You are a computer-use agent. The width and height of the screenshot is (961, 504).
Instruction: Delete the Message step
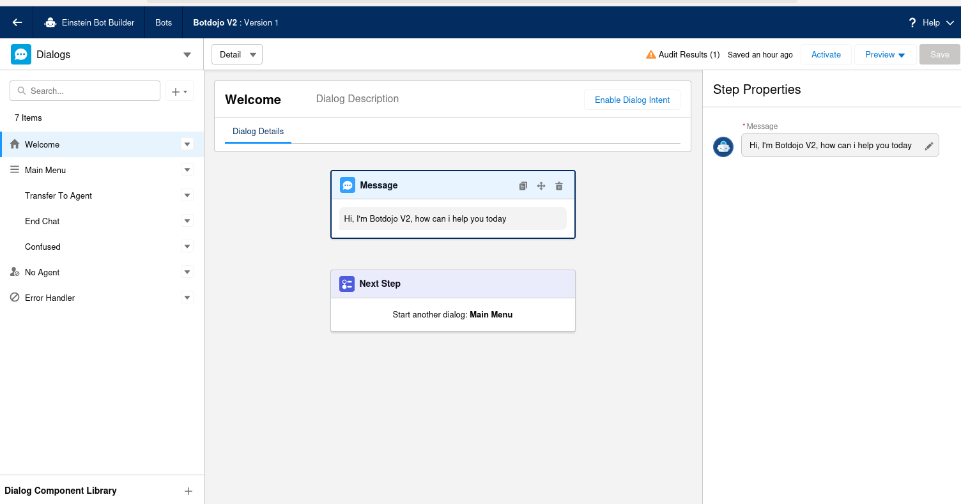tap(559, 186)
